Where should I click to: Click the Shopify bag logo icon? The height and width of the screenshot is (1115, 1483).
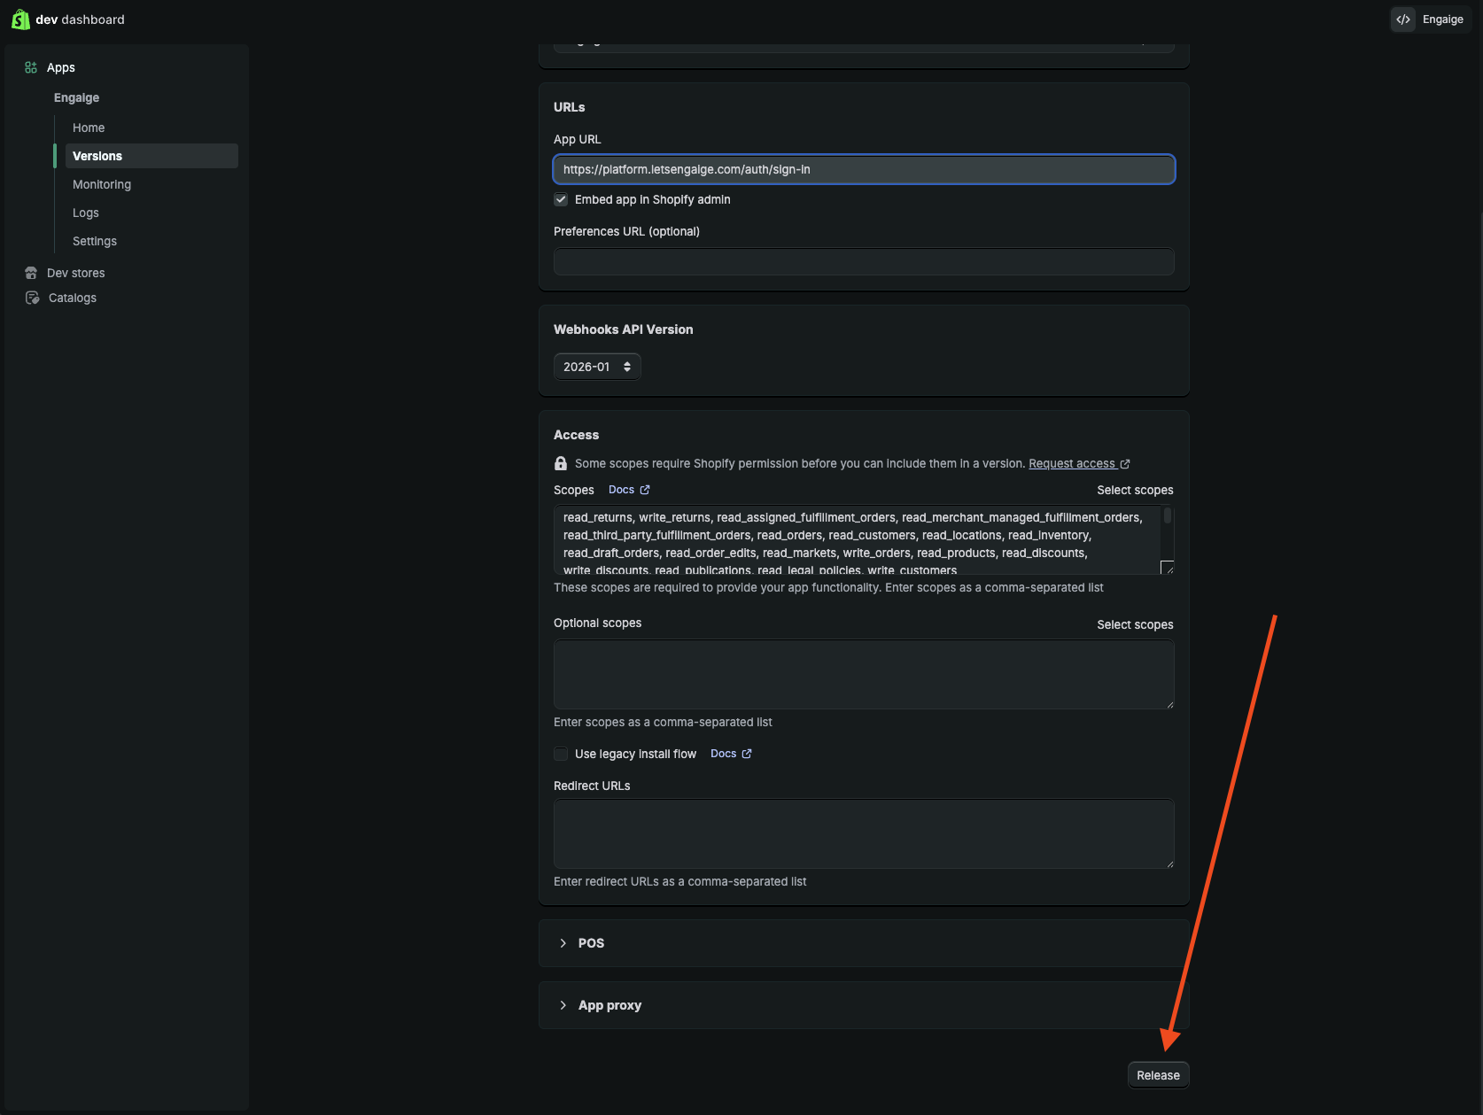[x=20, y=19]
